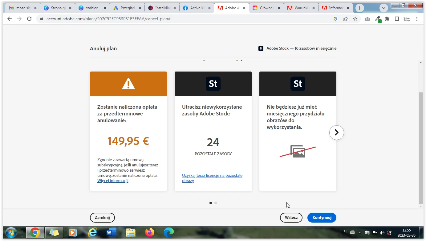
Task: Open a new browser tab
Action: tap(359, 8)
